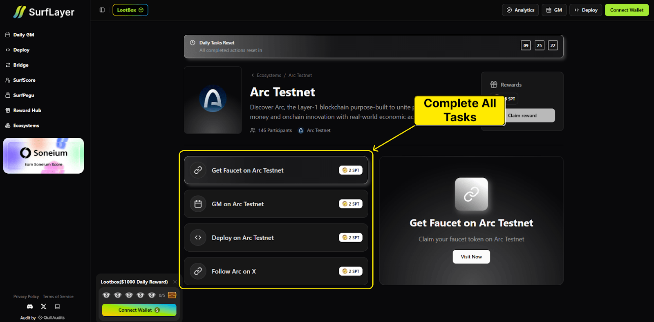Open the Terms of Service link
The height and width of the screenshot is (322, 654).
tap(58, 297)
